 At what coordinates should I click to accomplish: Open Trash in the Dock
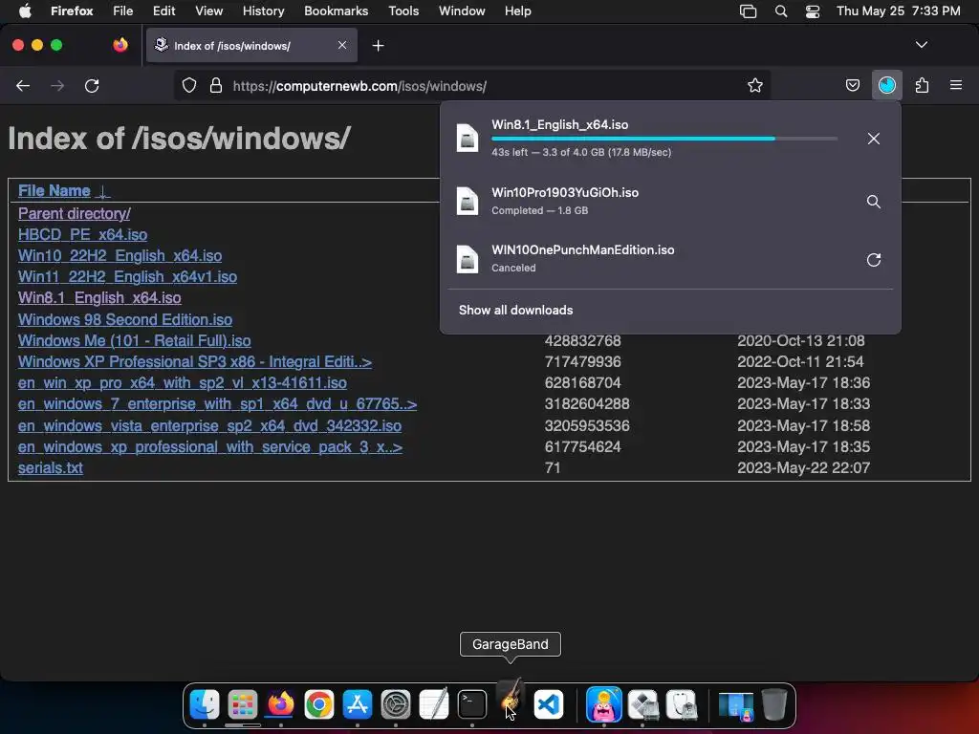click(x=774, y=704)
